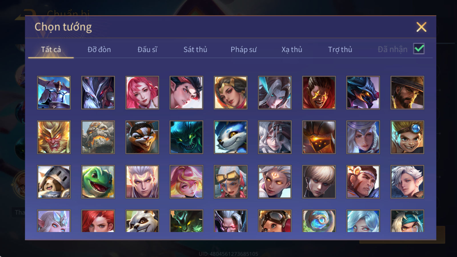The image size is (457, 257).
Task: Choose the blue fox hero portrait
Action: [230, 137]
